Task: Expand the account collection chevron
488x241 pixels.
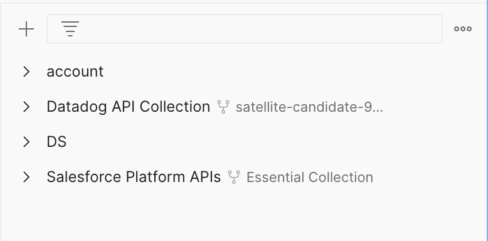Action: pyautogui.click(x=26, y=72)
